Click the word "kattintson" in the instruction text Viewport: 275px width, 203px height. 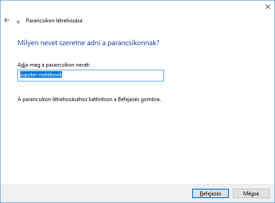pyautogui.click(x=103, y=99)
